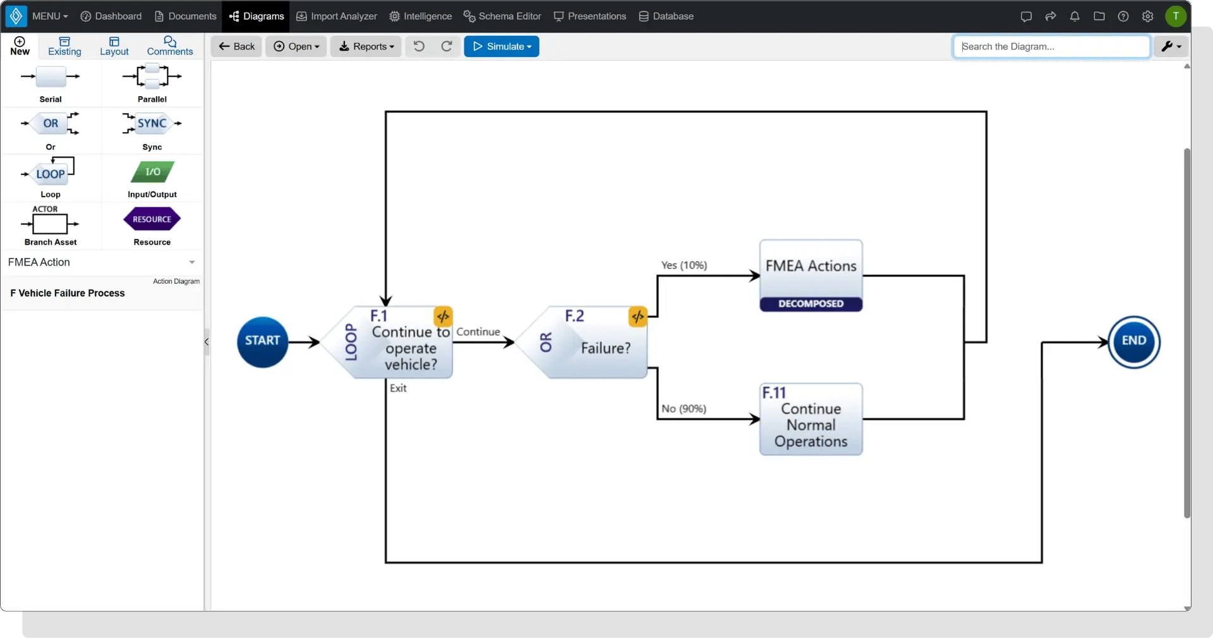1213x639 pixels.
Task: Select F Vehicle Failure Process entry
Action: [x=102, y=293]
